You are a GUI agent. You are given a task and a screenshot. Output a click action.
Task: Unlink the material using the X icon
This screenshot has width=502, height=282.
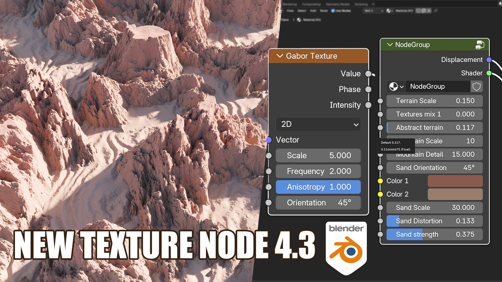click(x=429, y=10)
